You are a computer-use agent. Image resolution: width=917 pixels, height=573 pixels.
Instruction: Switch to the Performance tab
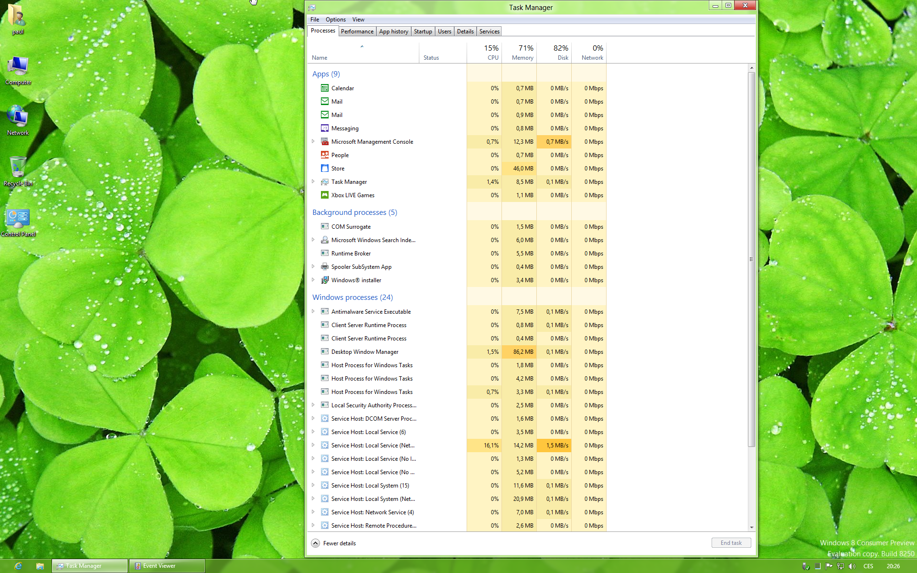(x=357, y=32)
